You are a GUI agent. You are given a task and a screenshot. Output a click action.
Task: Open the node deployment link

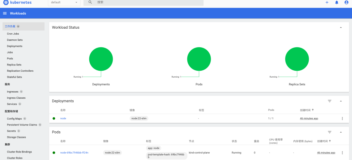[63, 118]
